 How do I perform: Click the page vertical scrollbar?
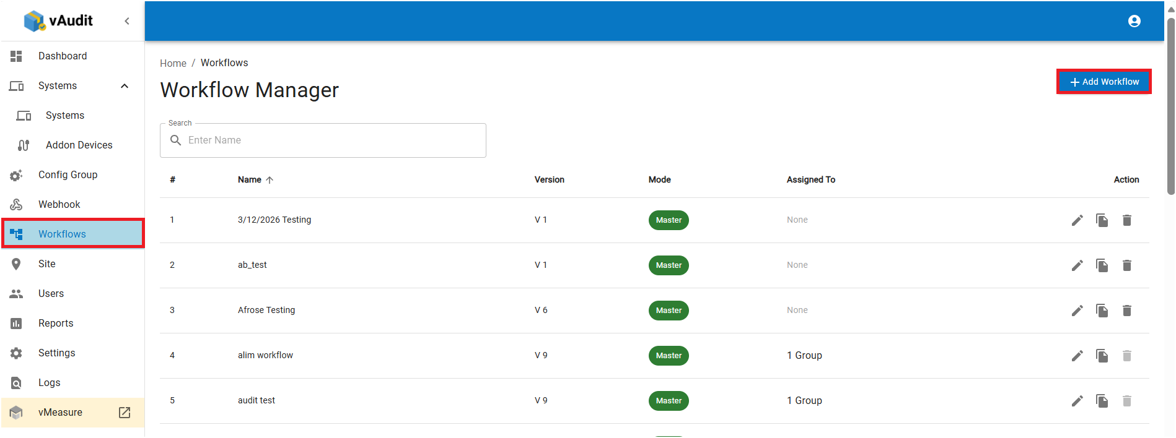click(1170, 105)
